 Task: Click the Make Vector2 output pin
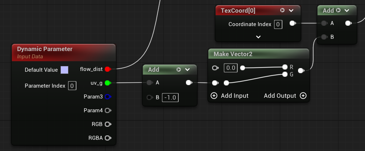point(301,71)
